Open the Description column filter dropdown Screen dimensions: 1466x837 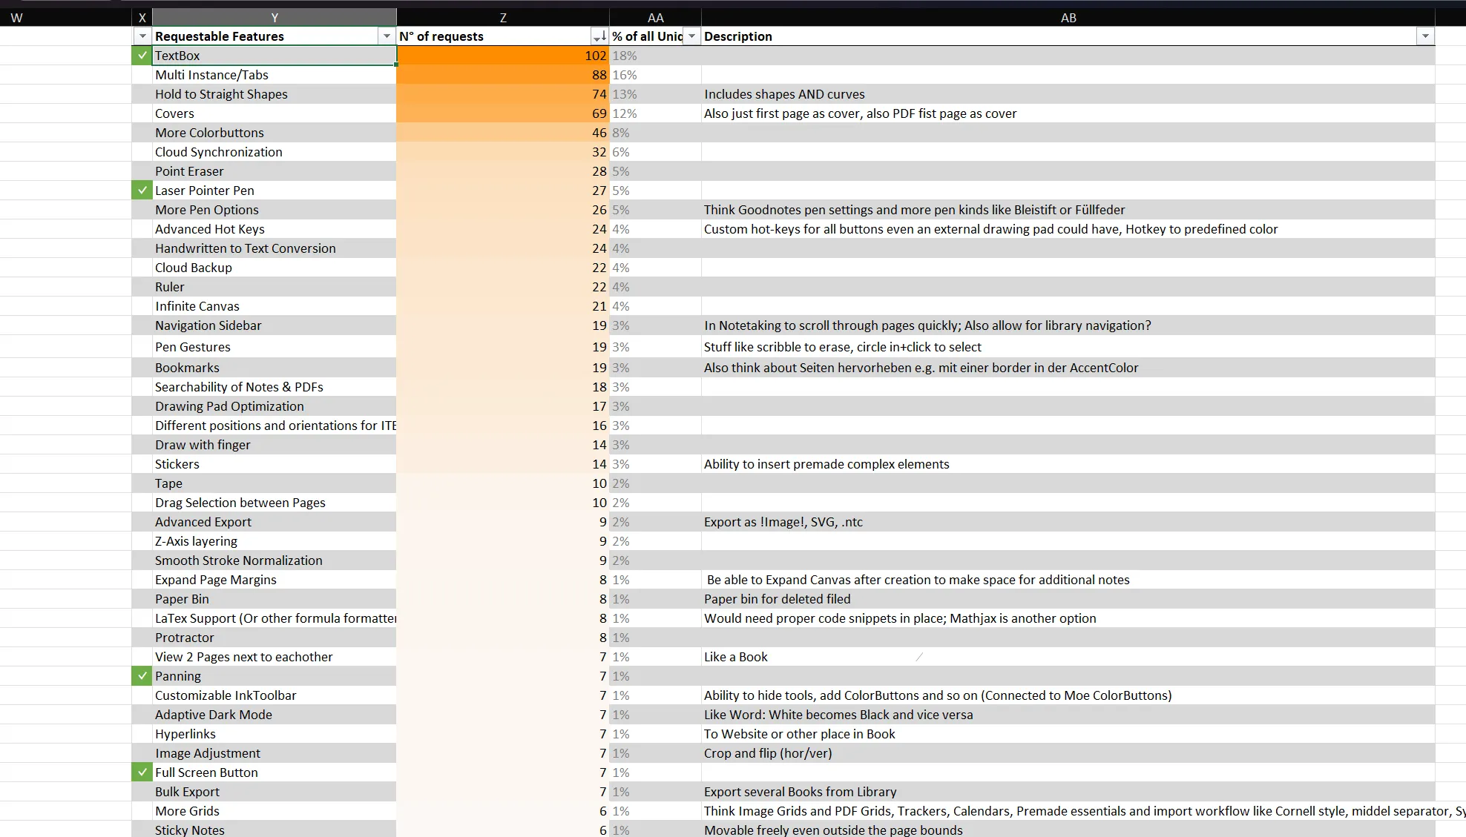point(1425,36)
